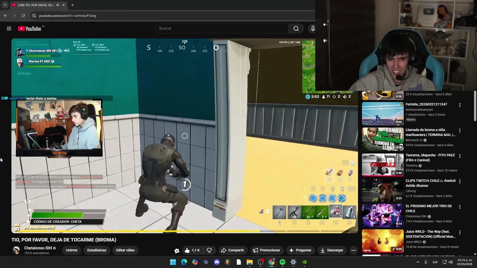Click the Unirme button
The image size is (477, 268).
tap(72, 250)
